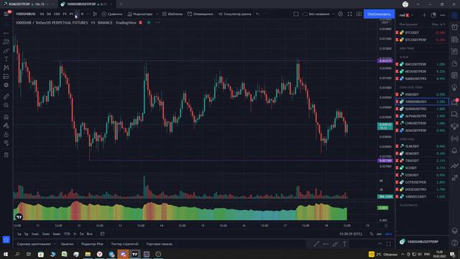
Task: Open the red watchlist dropdown
Action: pos(406,15)
